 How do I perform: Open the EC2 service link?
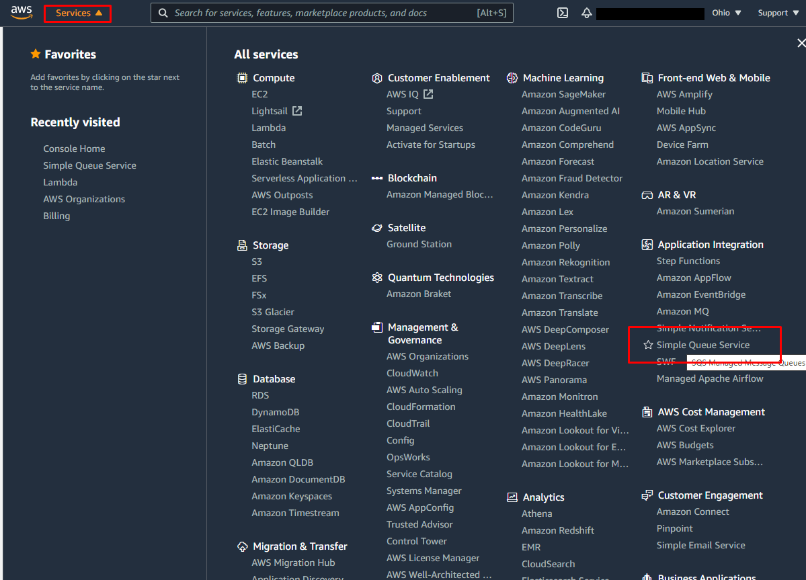click(259, 94)
